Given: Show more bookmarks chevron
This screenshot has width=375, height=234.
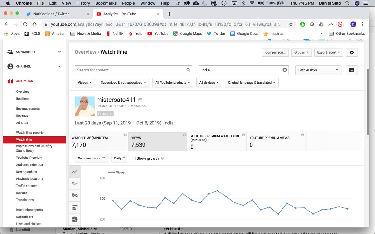Looking at the screenshot, I should (322, 33).
